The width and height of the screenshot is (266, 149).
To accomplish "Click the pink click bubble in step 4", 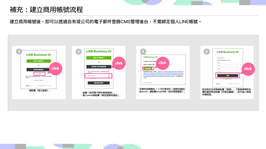I will (x=248, y=69).
